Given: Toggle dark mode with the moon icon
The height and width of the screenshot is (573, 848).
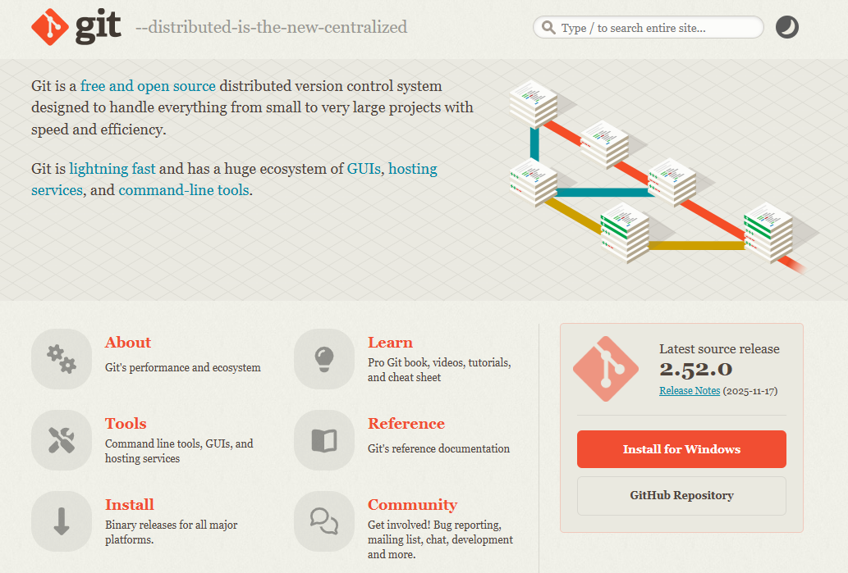Looking at the screenshot, I should point(787,27).
